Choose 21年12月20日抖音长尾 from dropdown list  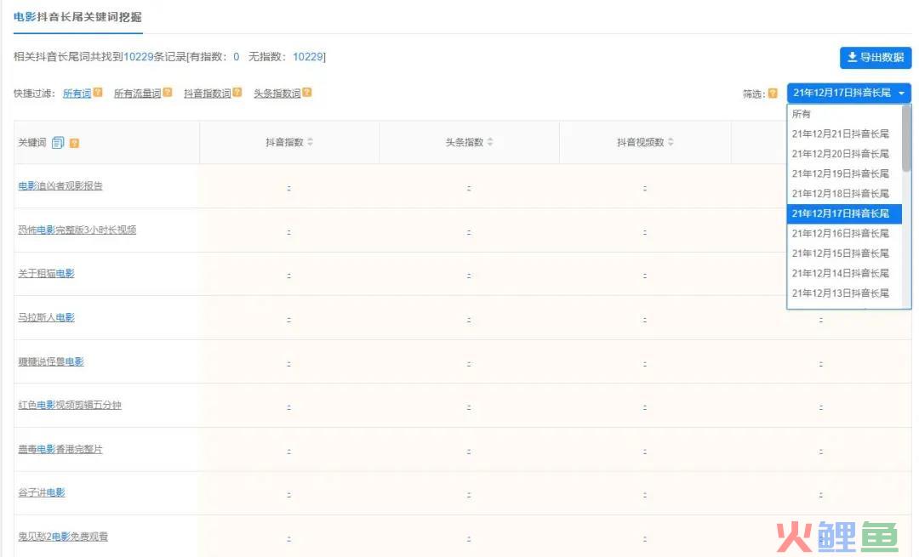pos(845,153)
